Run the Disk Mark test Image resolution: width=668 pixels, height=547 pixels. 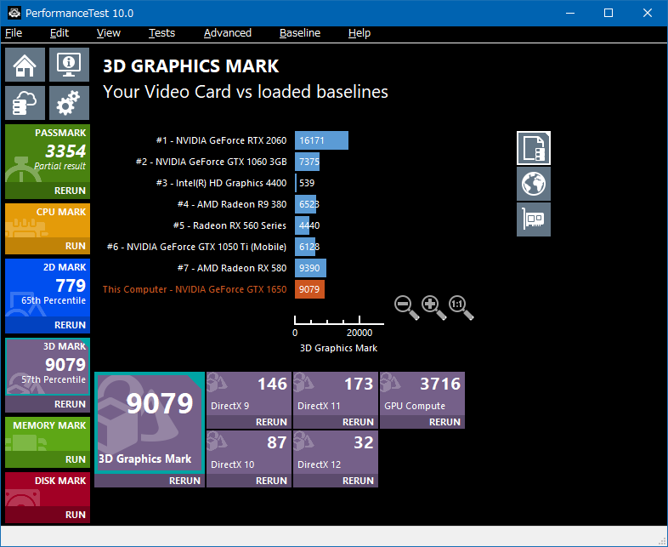click(x=75, y=515)
